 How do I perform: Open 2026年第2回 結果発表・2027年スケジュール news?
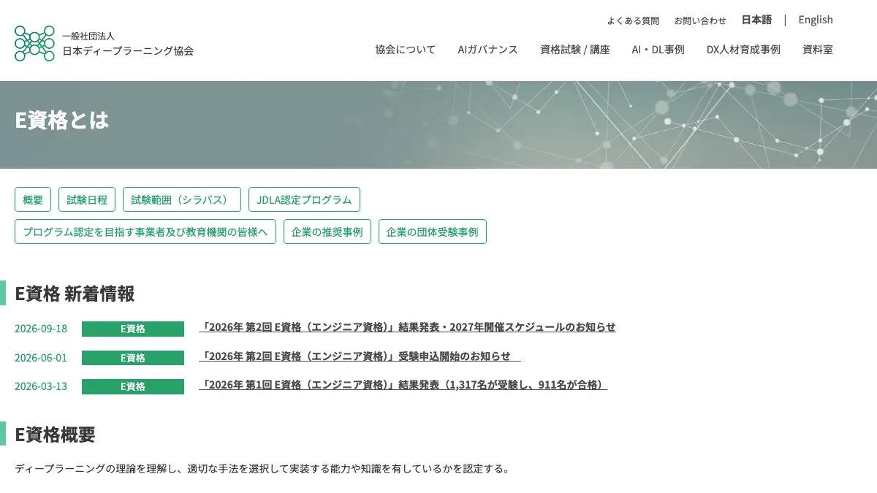pyautogui.click(x=407, y=327)
